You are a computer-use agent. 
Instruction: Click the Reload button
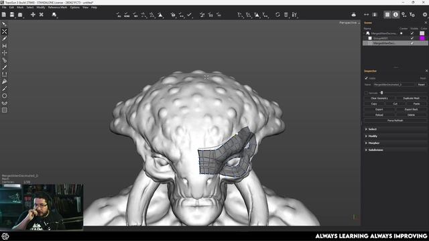[379, 114]
